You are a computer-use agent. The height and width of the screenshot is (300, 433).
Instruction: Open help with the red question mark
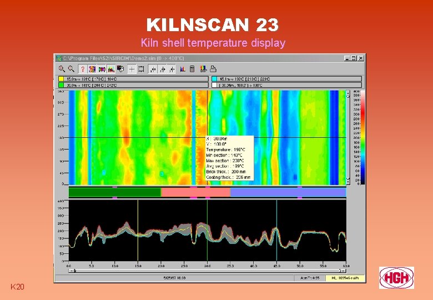[82, 69]
